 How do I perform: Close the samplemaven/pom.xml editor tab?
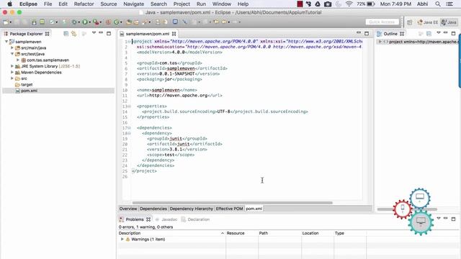click(x=174, y=34)
